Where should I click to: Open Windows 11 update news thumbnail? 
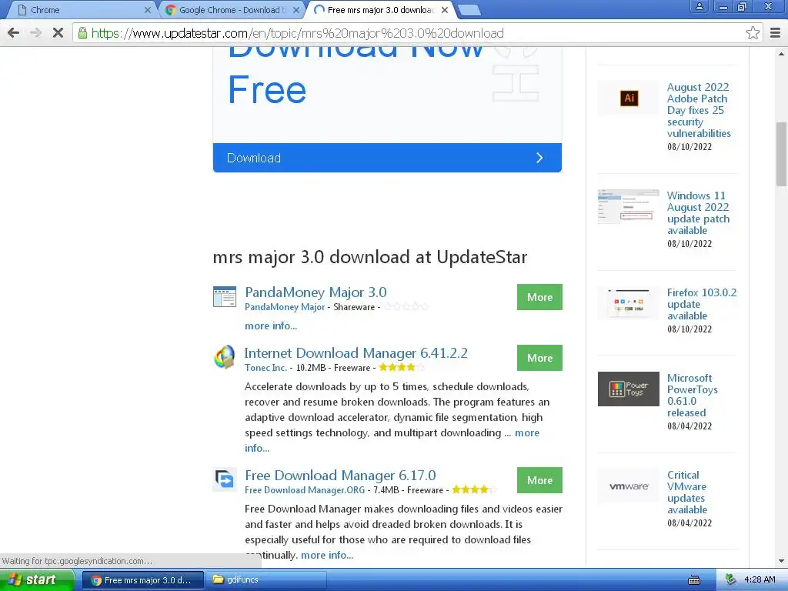pyautogui.click(x=628, y=206)
